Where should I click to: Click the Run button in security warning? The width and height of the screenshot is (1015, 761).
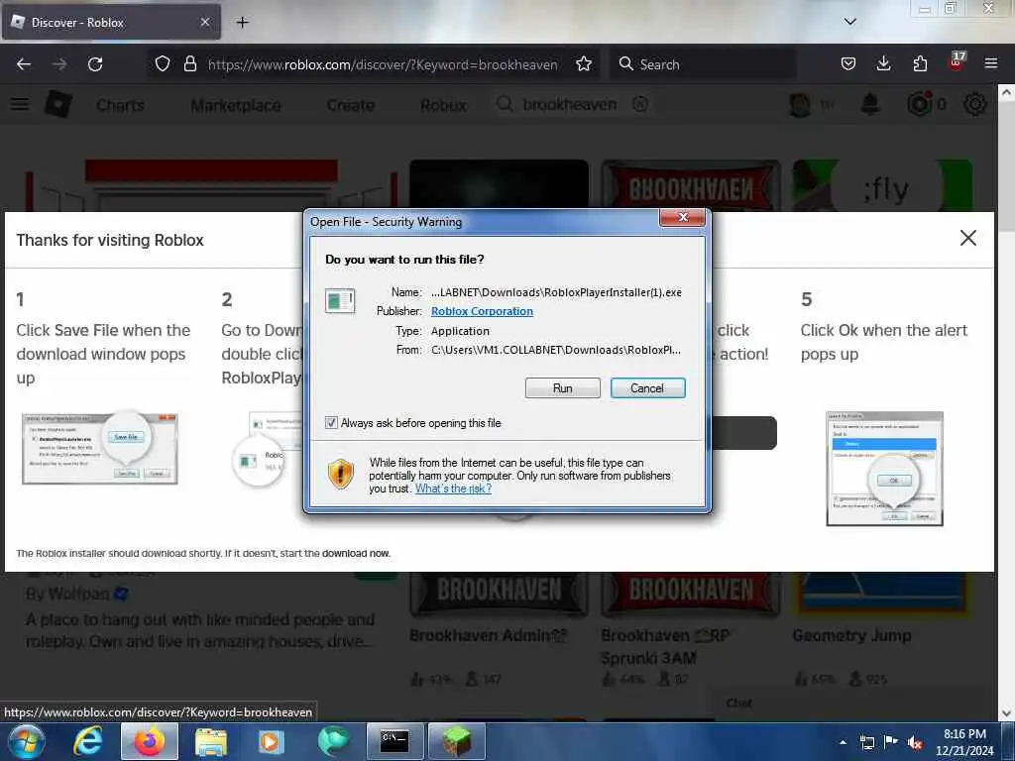(563, 388)
